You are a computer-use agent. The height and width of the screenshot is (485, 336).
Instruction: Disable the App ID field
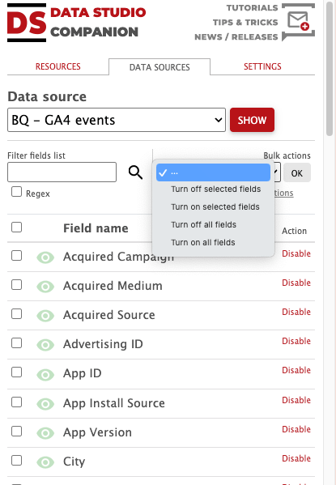coord(296,370)
